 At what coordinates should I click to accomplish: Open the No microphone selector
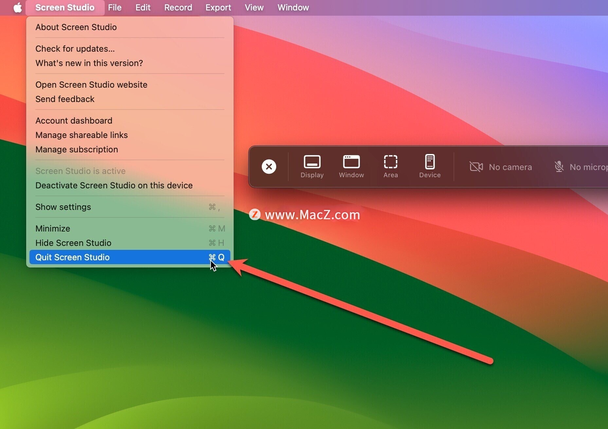(581, 167)
